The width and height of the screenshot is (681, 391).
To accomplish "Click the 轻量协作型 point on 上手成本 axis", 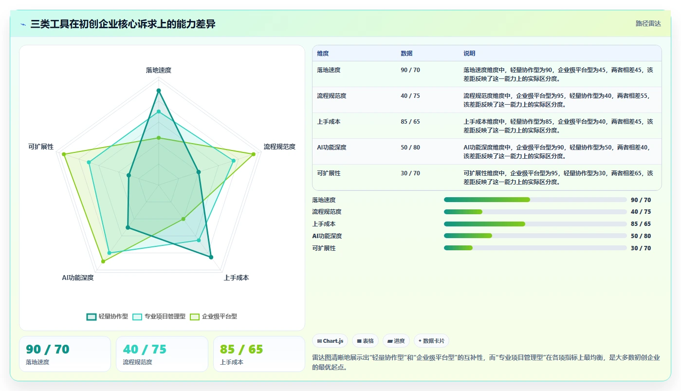I will [211, 257].
